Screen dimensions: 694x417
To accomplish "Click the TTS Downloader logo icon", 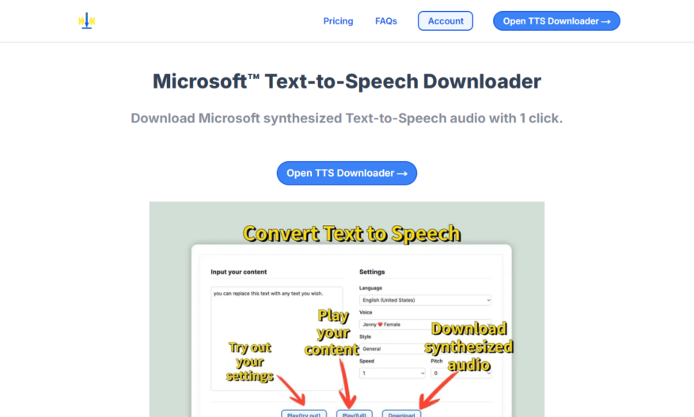I will tap(87, 21).
